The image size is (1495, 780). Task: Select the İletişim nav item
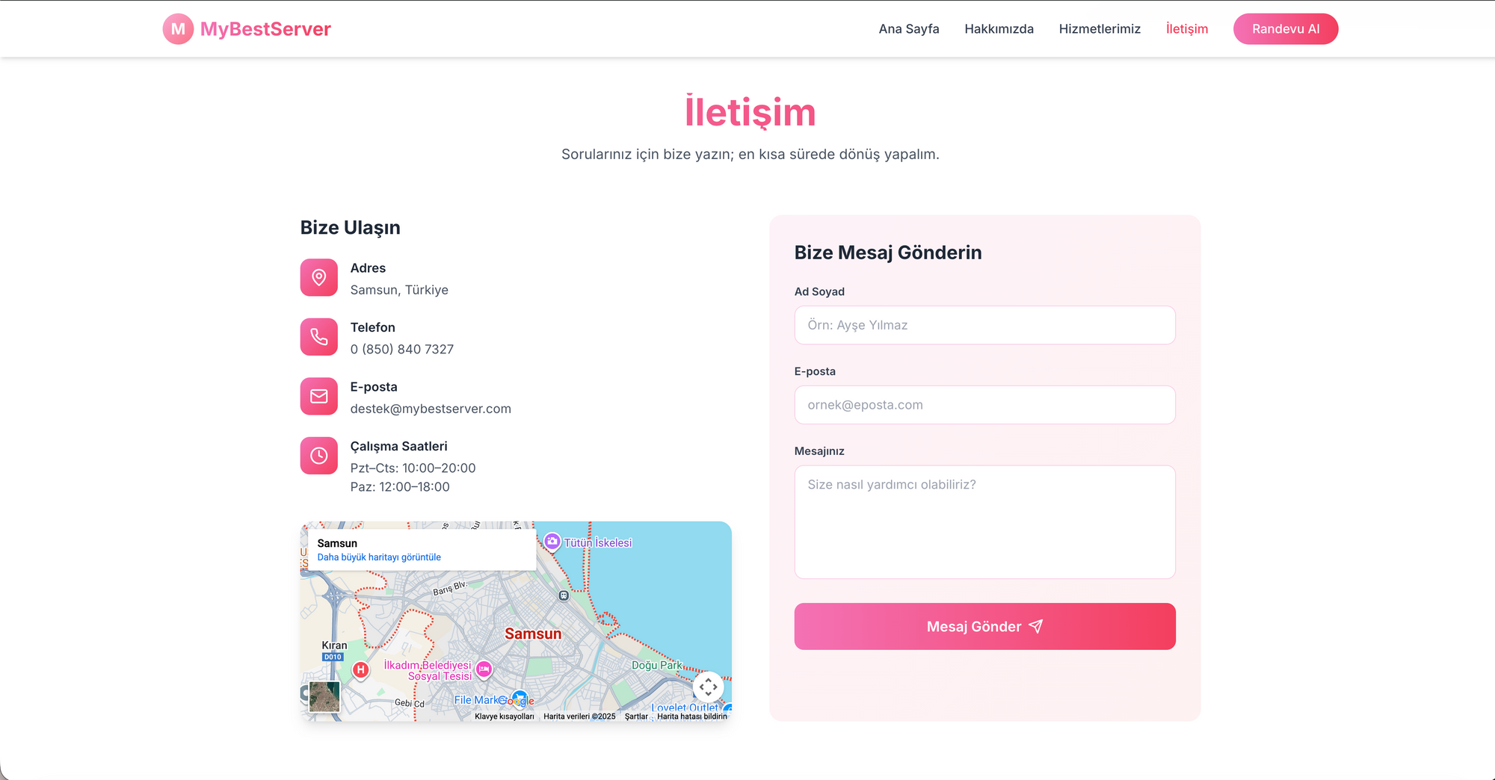point(1186,29)
